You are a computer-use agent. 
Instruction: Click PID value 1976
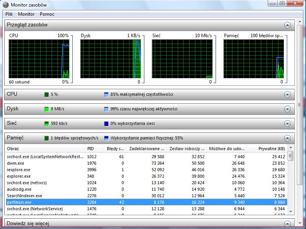tap(92, 163)
